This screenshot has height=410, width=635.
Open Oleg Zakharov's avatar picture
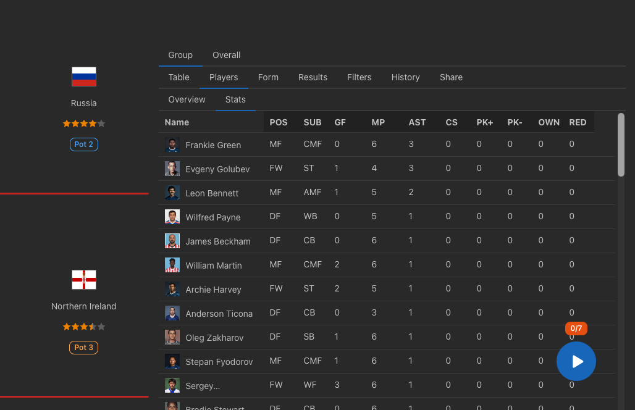(x=172, y=337)
